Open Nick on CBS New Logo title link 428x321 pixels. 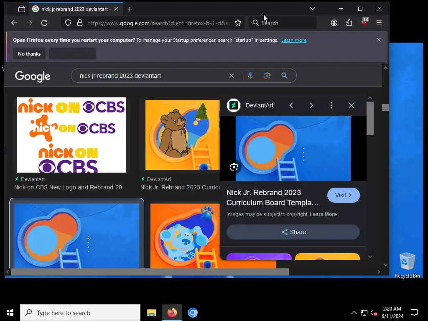pyautogui.click(x=71, y=187)
